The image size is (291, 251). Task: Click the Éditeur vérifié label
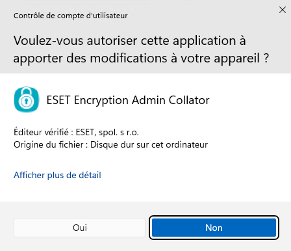pos(41,132)
